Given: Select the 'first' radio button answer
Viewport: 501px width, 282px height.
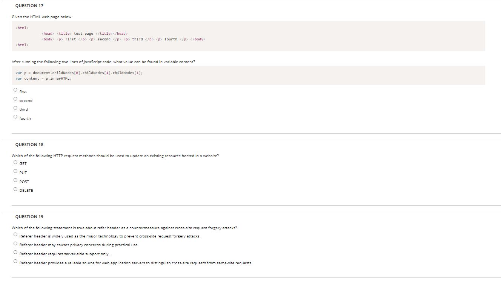Looking at the screenshot, I should (15, 90).
